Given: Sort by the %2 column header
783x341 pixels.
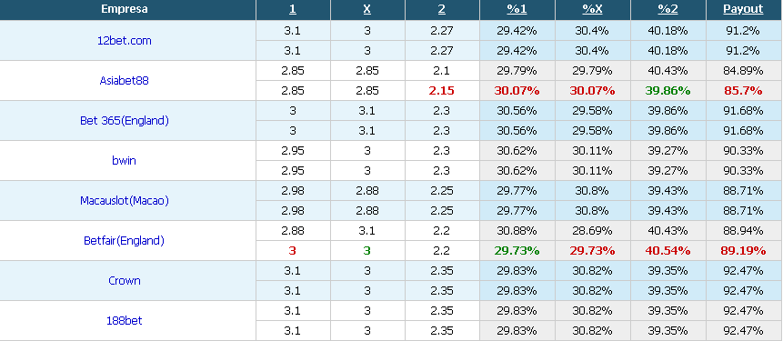Looking at the screenshot, I should click(668, 9).
